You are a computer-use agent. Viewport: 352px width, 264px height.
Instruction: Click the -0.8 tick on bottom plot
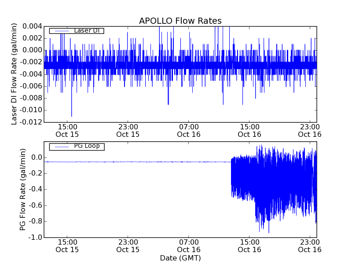(x=35, y=221)
